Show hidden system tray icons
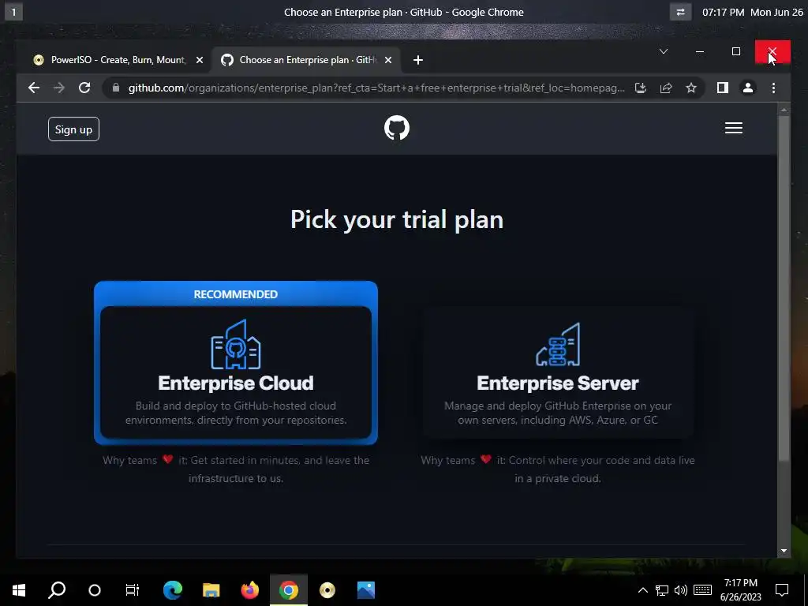Image resolution: width=808 pixels, height=606 pixels. point(643,590)
